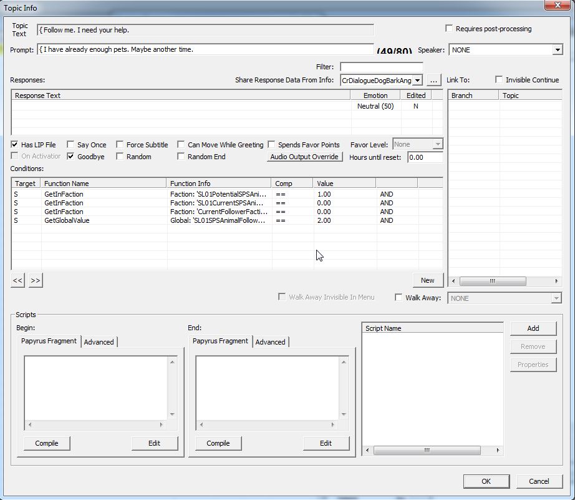Focus the Filter input field

coord(382,67)
